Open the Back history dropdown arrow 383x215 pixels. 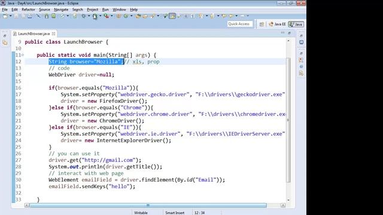pos(236,16)
